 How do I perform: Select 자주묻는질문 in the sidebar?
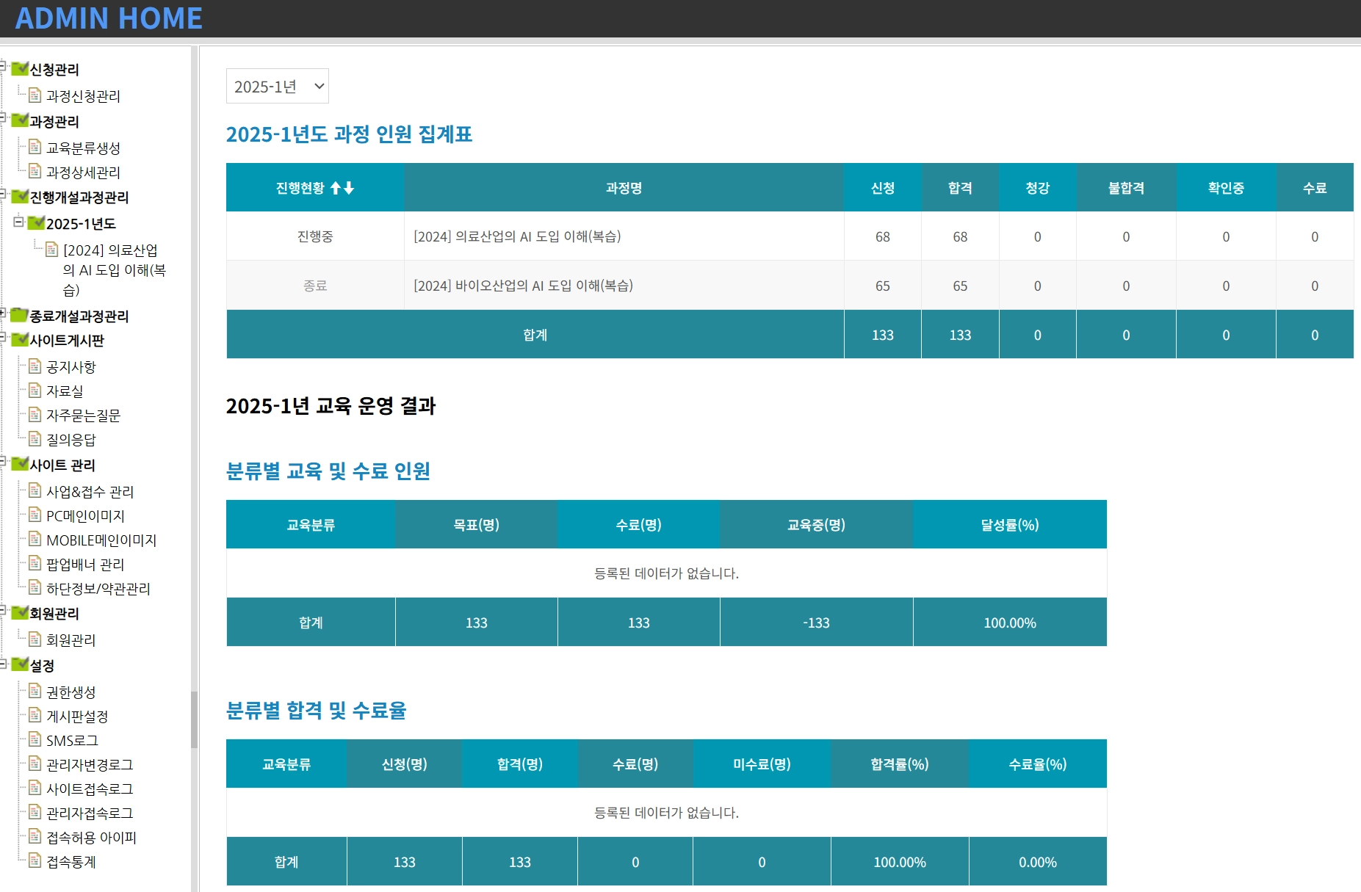83,416
